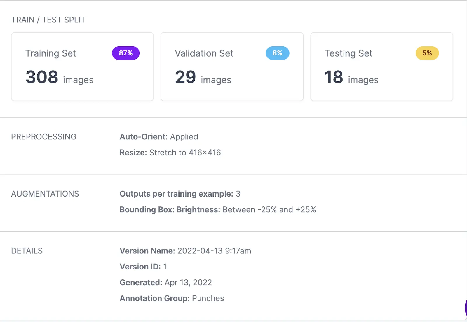Click the Auto-Orient: Applied line
467x322 pixels.
159,137
